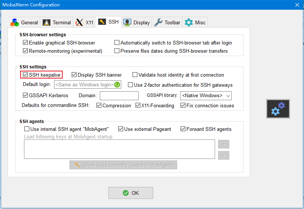Click the Display tab monitor icon
The width and height of the screenshot is (304, 209).
[127, 22]
